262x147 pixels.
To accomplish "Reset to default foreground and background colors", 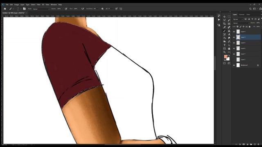I will click(x=225, y=60).
